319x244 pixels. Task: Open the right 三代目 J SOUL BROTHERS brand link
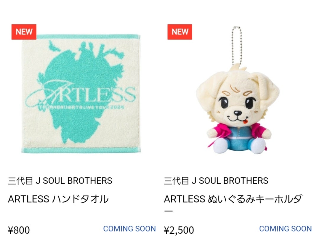pos(216,181)
